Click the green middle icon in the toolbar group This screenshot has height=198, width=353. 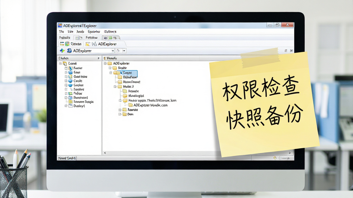click(110, 38)
